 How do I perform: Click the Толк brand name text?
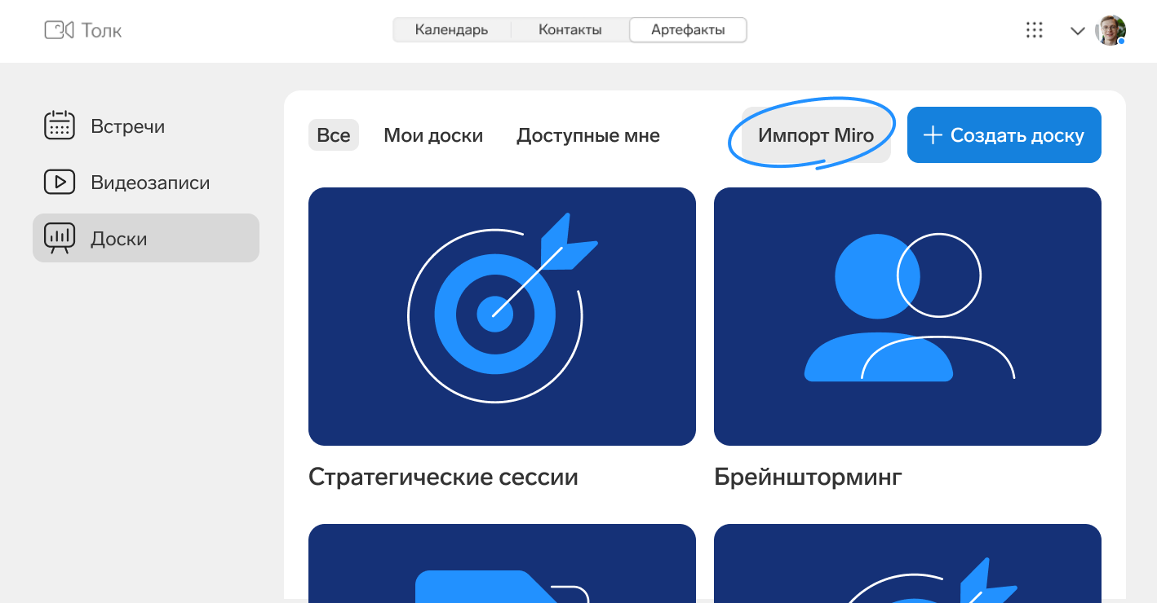pos(102,31)
